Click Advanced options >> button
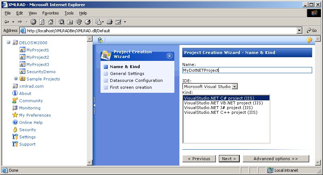Screen dimensions: 323x175 [276, 159]
